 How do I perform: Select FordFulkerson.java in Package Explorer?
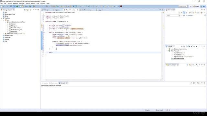16,30
